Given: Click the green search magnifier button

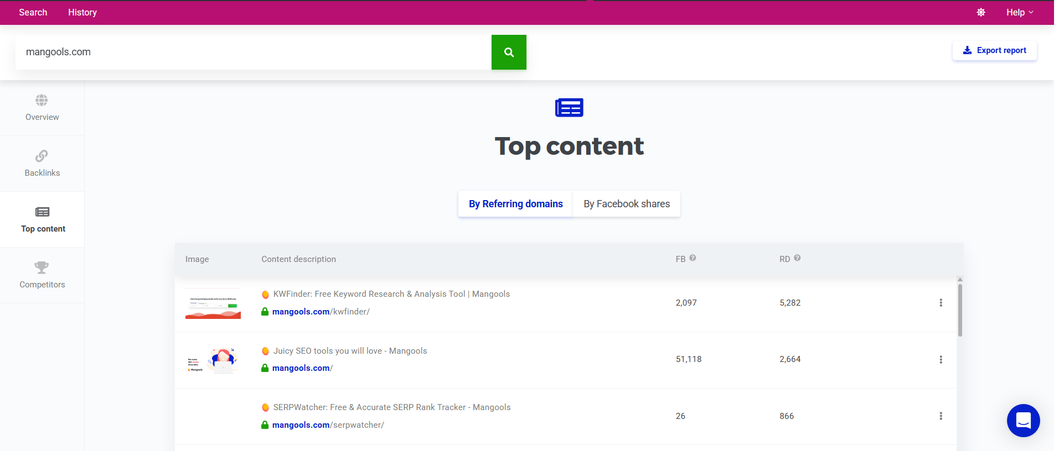Looking at the screenshot, I should click(508, 53).
